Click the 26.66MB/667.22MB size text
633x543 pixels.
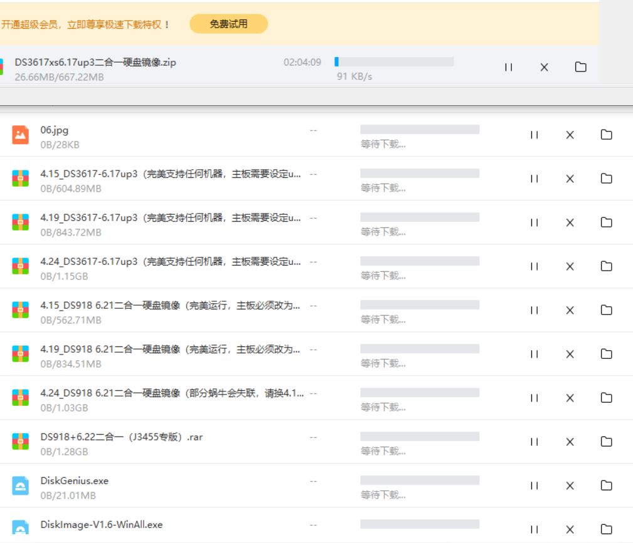60,77
